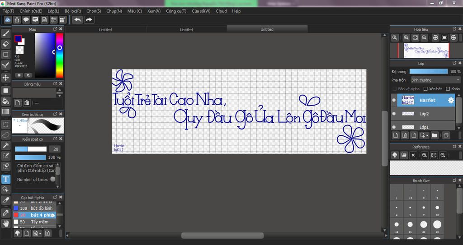The height and width of the screenshot is (245, 463).
Task: Open the brush add dropdown arrow
Action: (40, 234)
